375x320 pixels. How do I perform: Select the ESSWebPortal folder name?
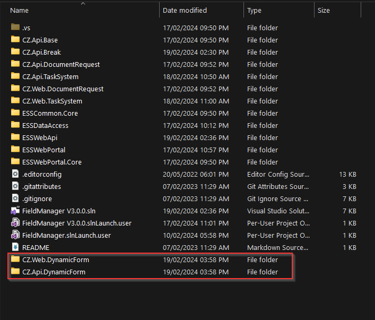pos(44,150)
